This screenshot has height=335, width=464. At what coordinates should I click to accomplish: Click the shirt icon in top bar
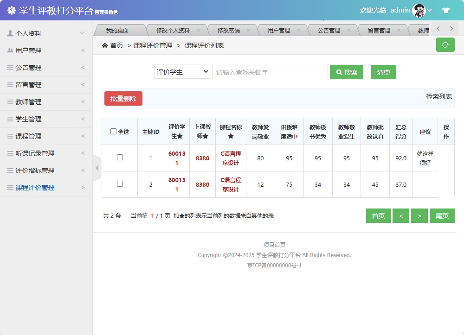(446, 10)
